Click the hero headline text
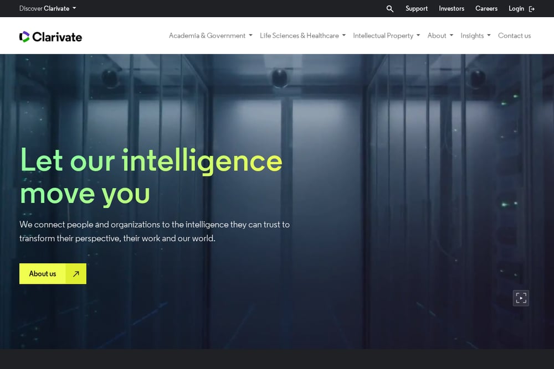 151,176
